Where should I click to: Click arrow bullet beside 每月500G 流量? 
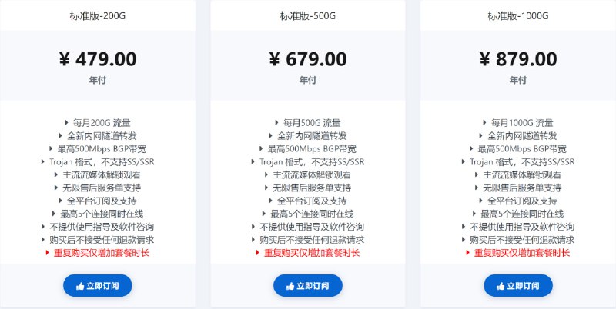point(277,123)
